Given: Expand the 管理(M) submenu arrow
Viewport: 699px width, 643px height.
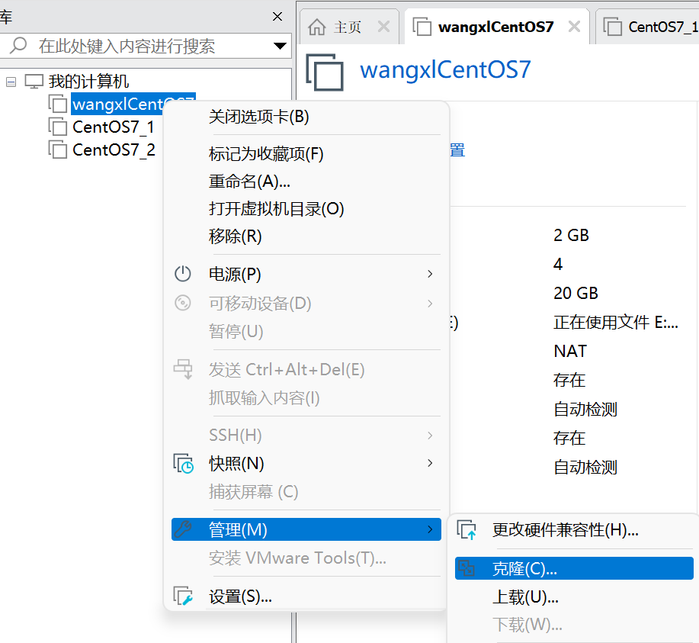Looking at the screenshot, I should [x=430, y=529].
